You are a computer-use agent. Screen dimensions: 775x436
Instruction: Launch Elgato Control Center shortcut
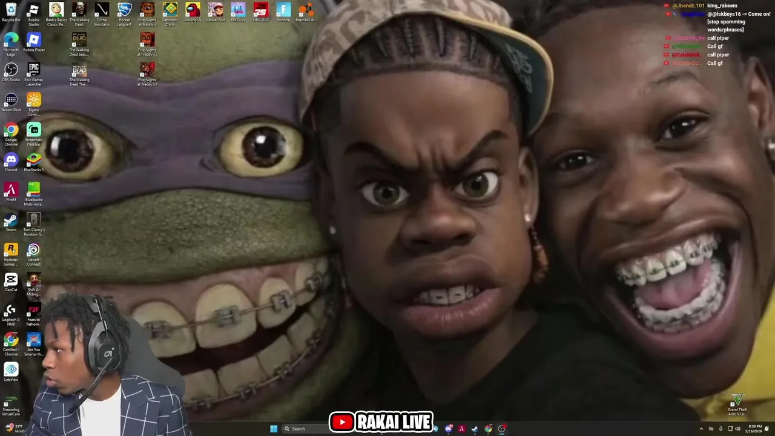[34, 104]
